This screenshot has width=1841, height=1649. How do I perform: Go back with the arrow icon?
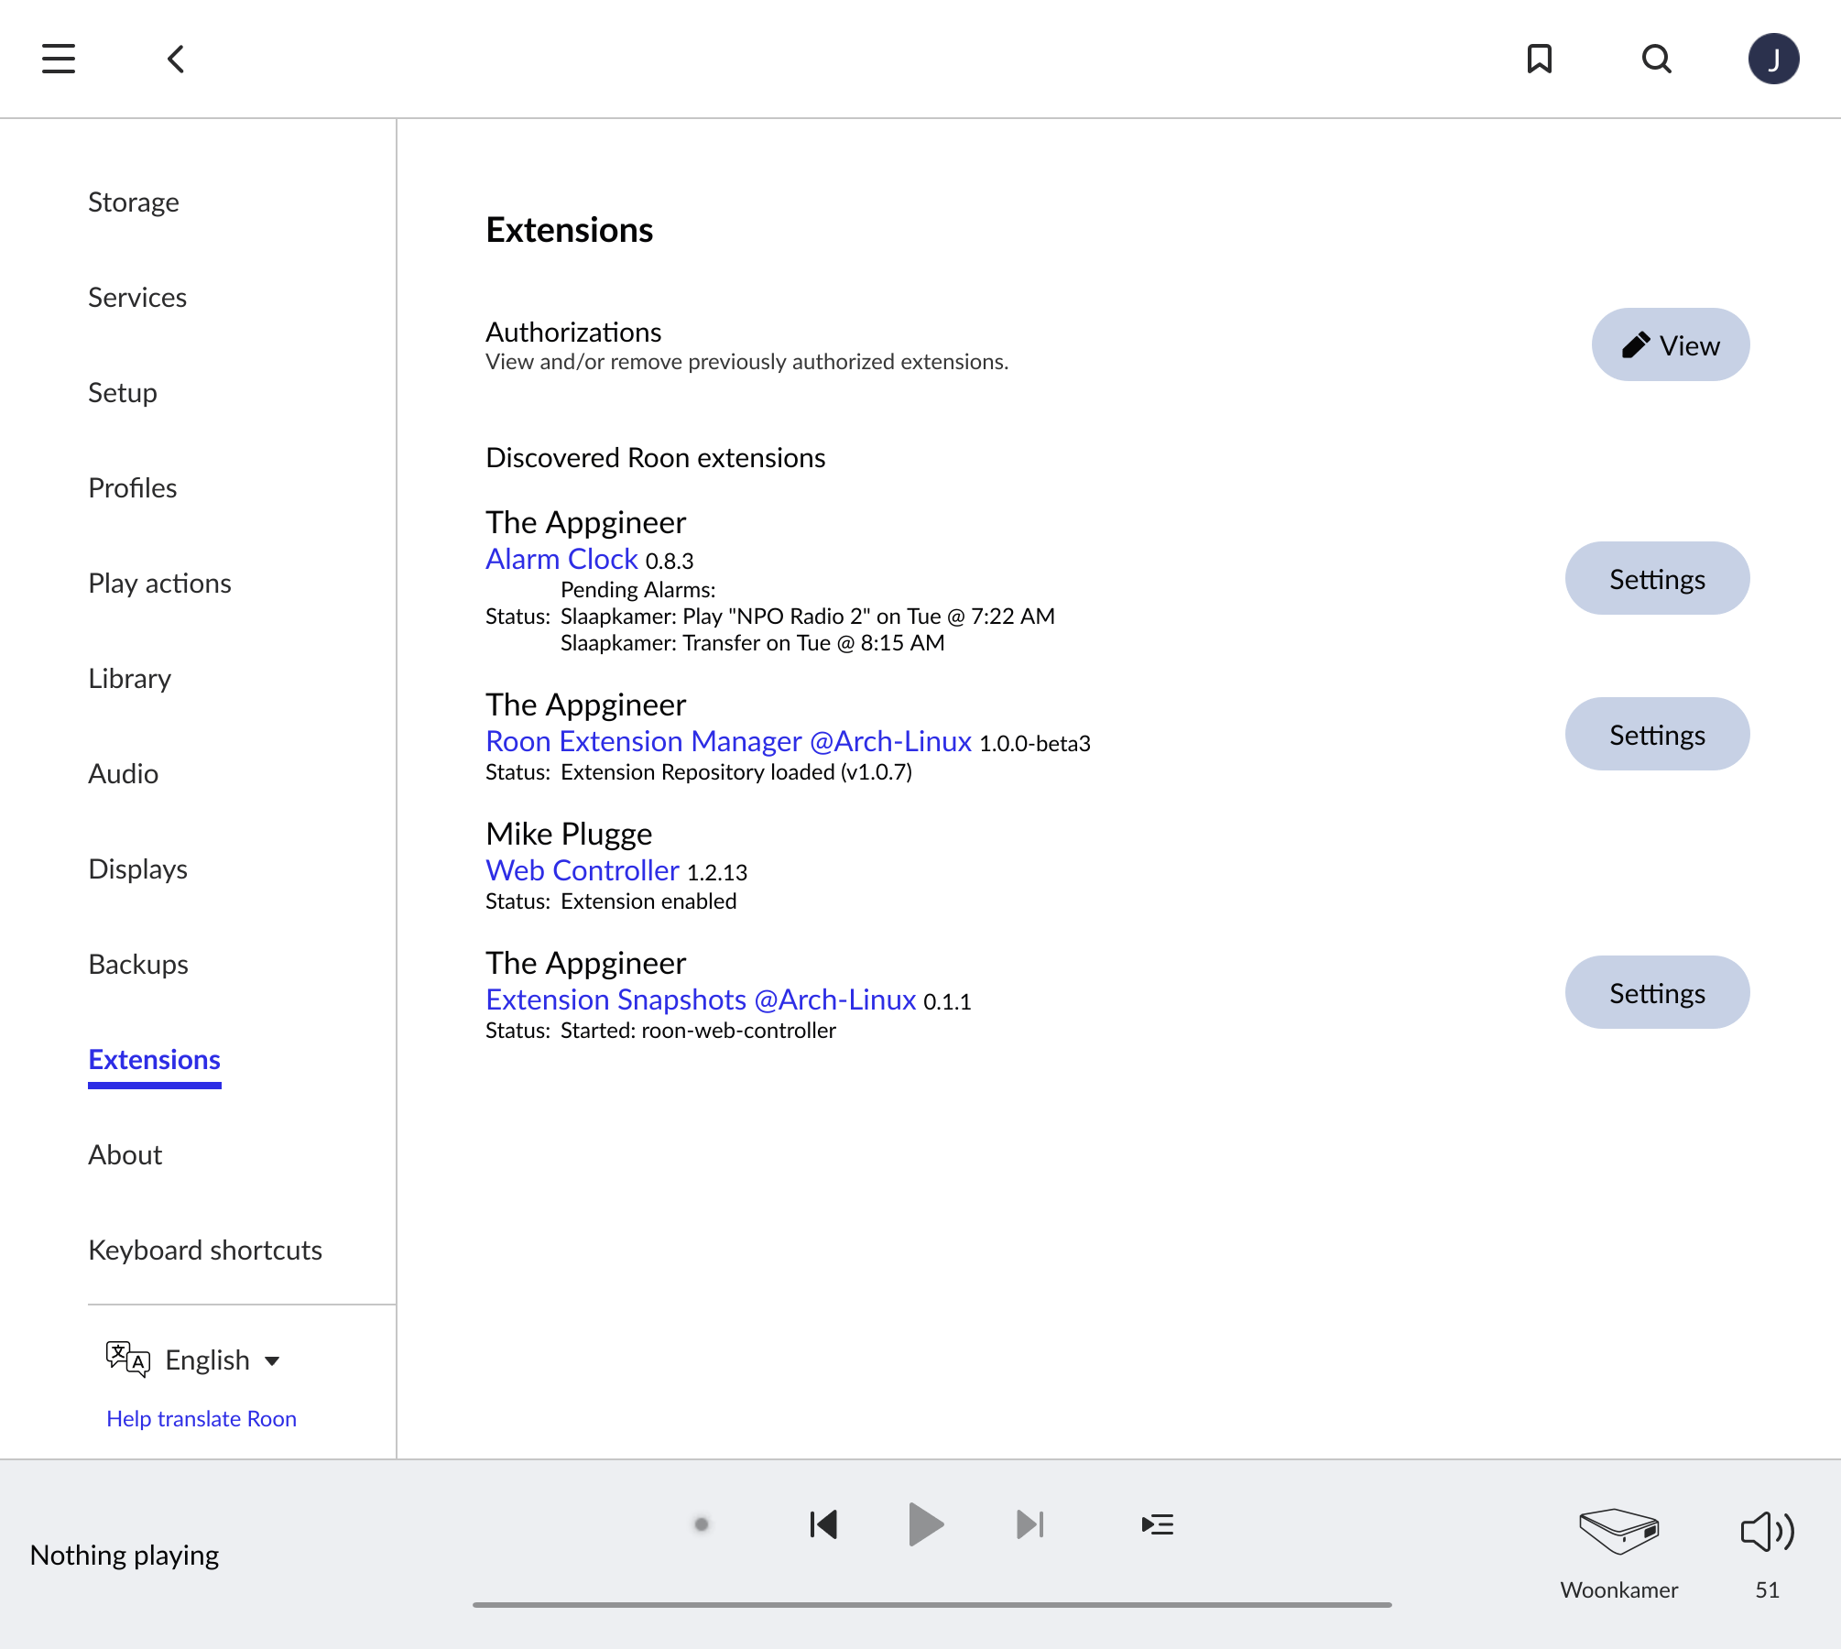[x=176, y=59]
